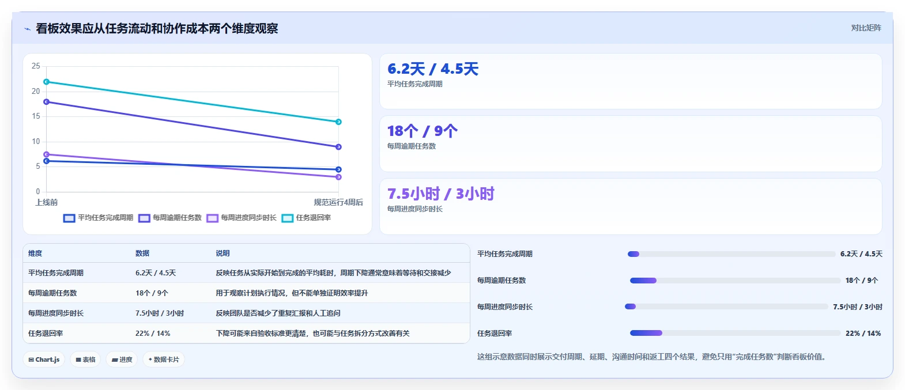Click the 进度 tag chip
905x390 pixels.
pyautogui.click(x=122, y=359)
